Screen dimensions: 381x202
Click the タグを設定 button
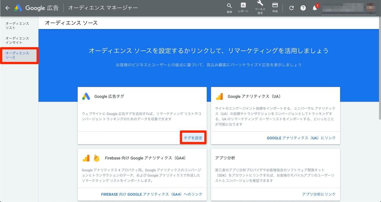point(193,138)
